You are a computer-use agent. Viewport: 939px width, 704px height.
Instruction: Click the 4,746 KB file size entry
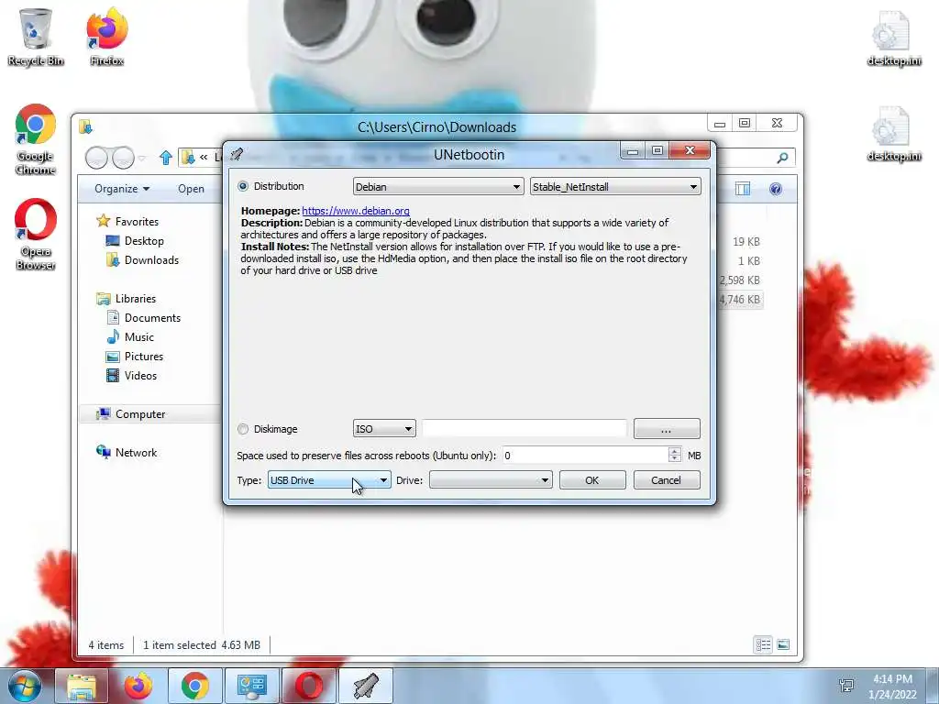(x=740, y=300)
